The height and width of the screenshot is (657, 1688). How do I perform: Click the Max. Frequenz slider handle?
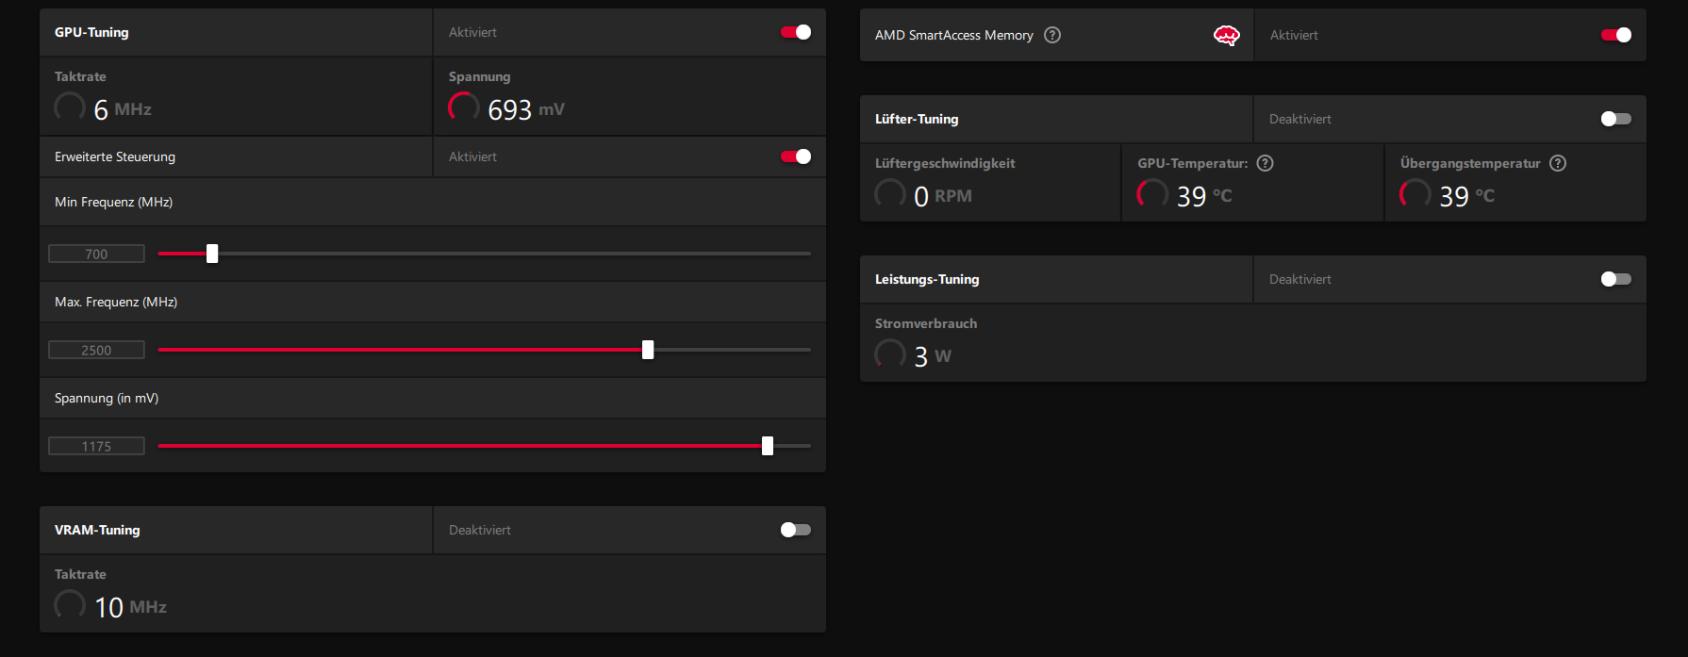click(648, 350)
